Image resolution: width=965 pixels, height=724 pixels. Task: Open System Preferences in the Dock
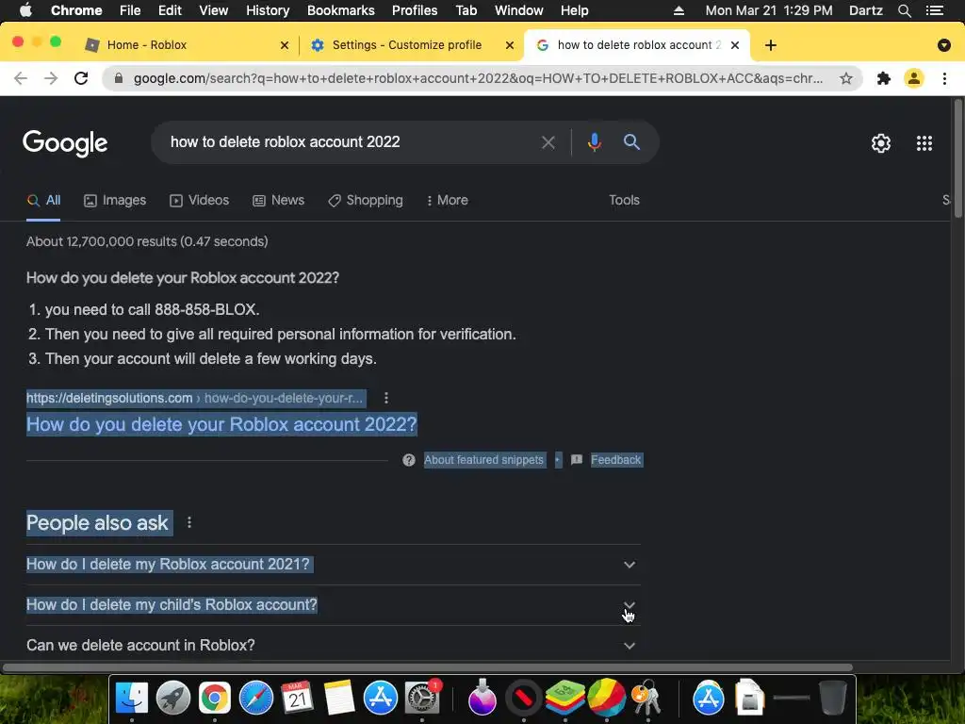coord(421,698)
